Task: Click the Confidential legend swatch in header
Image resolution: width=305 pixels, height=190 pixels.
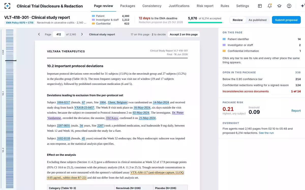Action: click(x=93, y=24)
